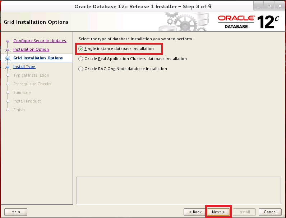Viewport: 286px width, 218px height.
Task: Click the Install Product step text
Action: [27, 101]
